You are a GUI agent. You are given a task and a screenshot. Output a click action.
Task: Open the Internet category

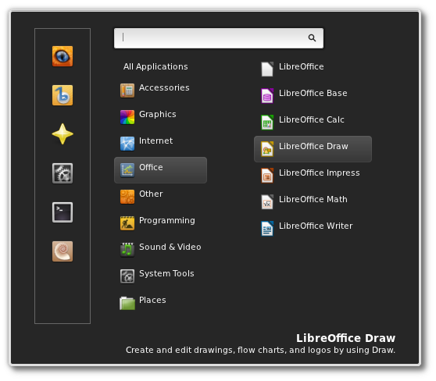tap(160, 144)
